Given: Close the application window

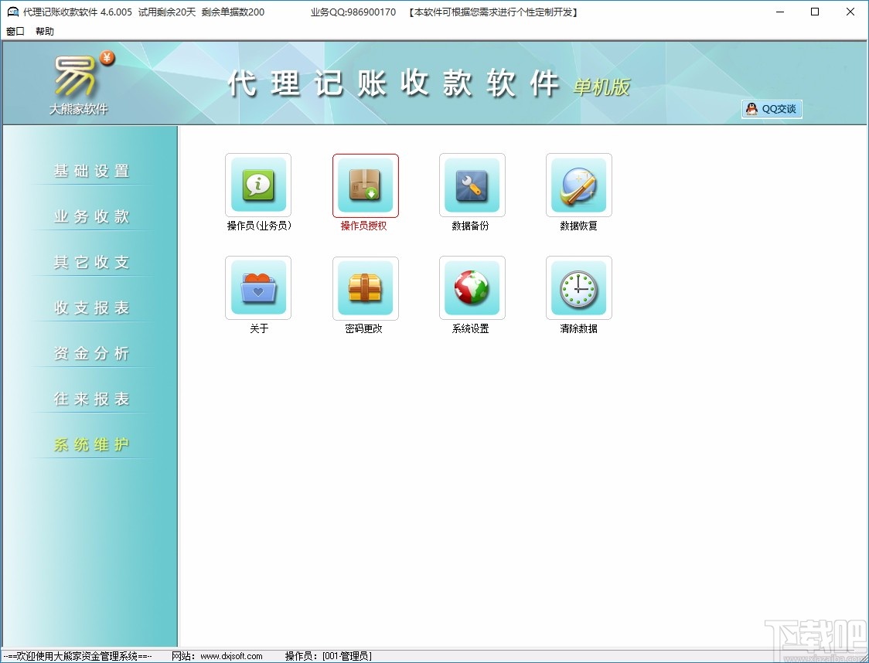Looking at the screenshot, I should (x=850, y=12).
